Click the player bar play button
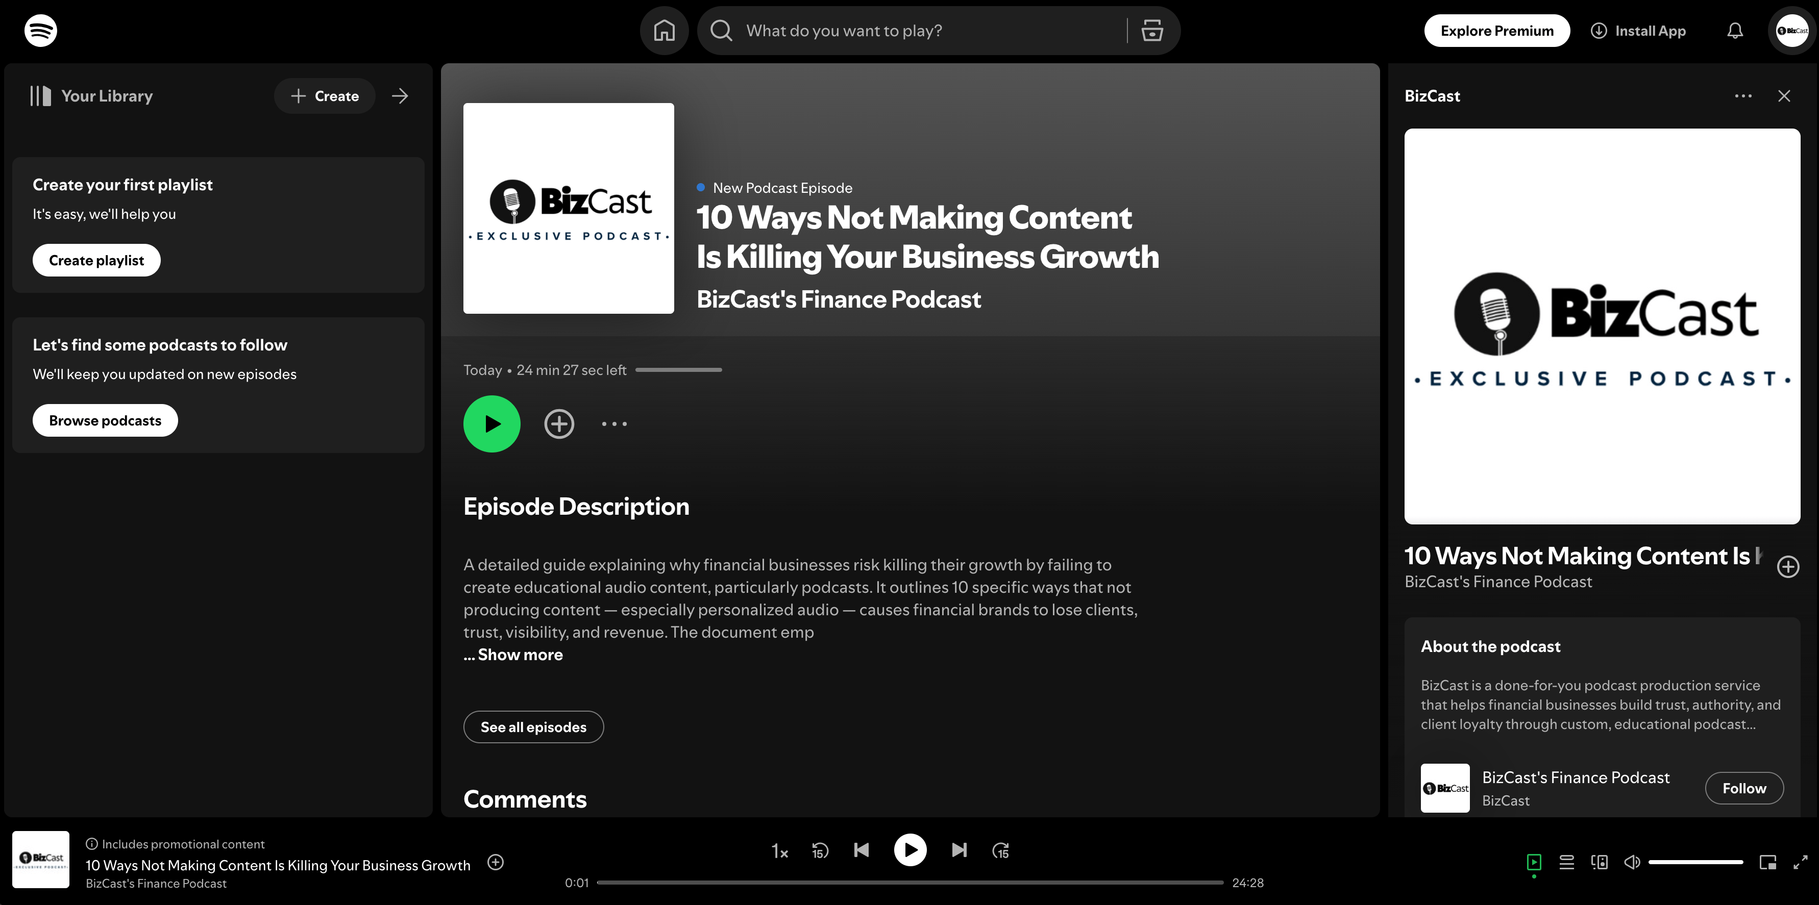Viewport: 1819px width, 905px height. 910,850
